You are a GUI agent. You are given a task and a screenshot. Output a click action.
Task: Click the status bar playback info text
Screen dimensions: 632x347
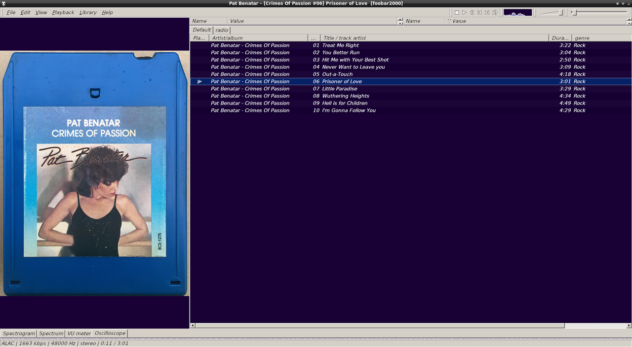pyautogui.click(x=65, y=343)
